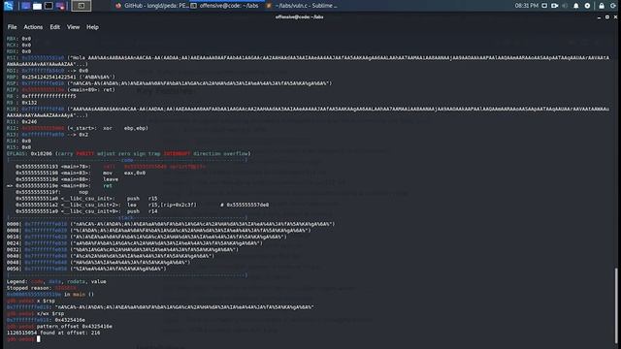The height and width of the screenshot is (349, 621).
Task: Click the <__libc_csu_init+2>: lea r15 line
Action: (142, 205)
